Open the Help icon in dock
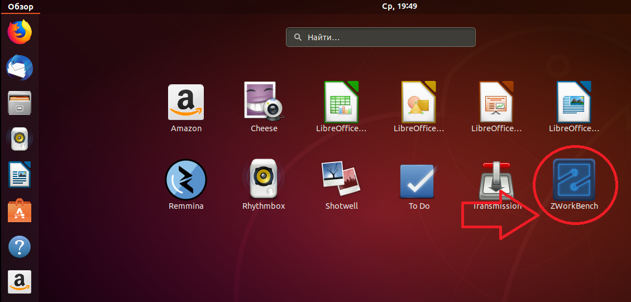631x302 pixels. (20, 246)
